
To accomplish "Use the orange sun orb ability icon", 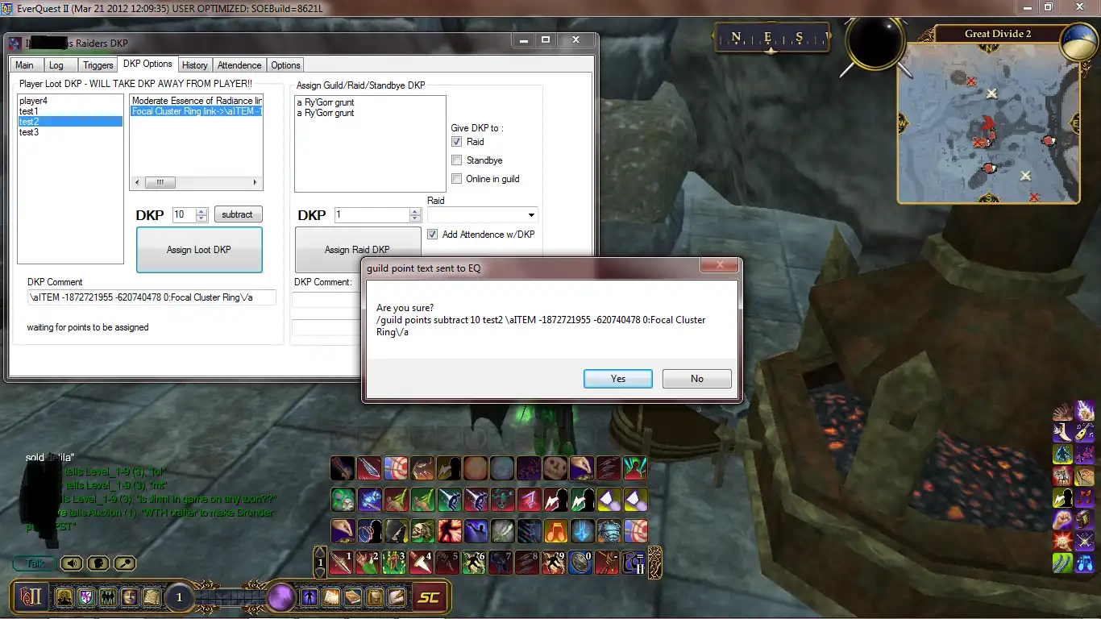I will coord(476,467).
